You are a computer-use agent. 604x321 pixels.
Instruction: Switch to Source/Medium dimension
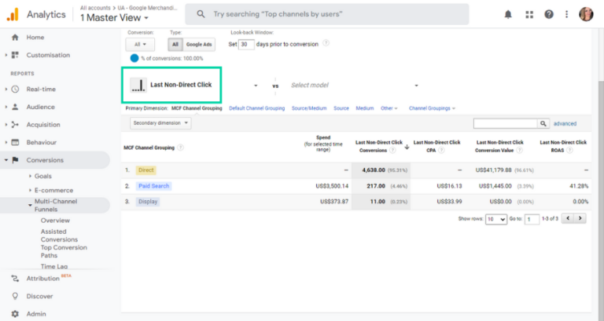pyautogui.click(x=309, y=108)
